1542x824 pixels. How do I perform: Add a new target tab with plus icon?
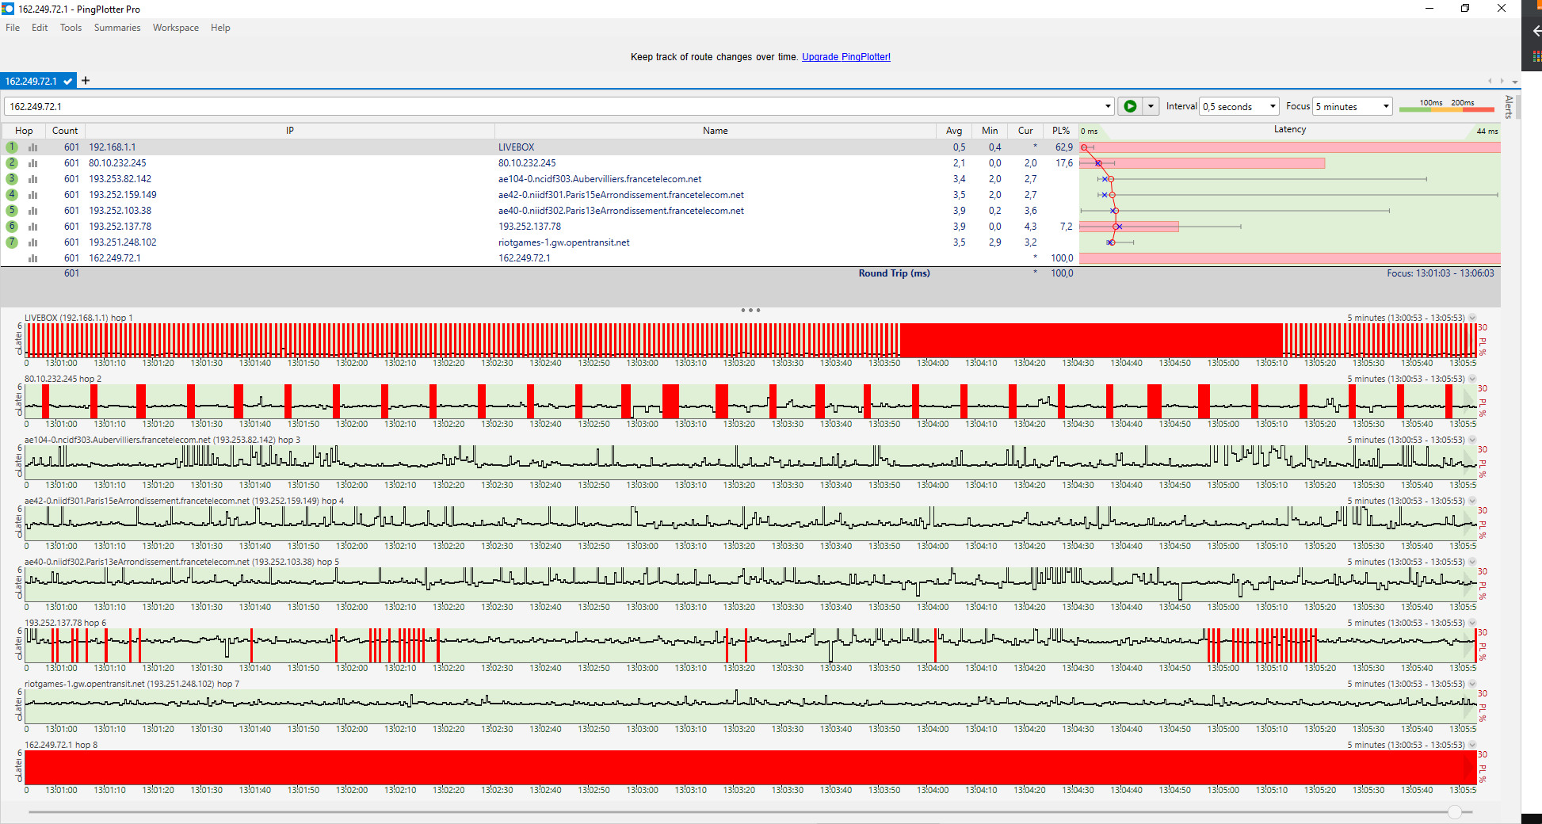point(86,81)
